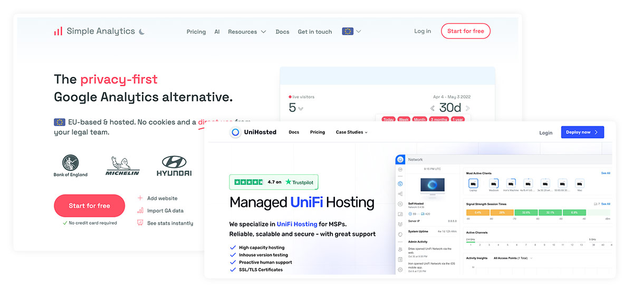Viewport: 633px width, 290px height.
Task: Click Log in on Simple Analytics
Action: point(423,31)
